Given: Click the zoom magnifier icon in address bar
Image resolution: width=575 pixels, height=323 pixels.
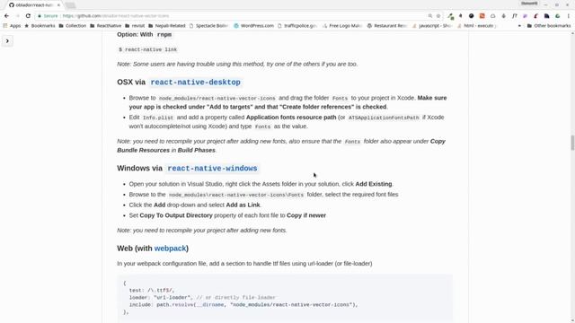Looking at the screenshot, I should (x=429, y=16).
